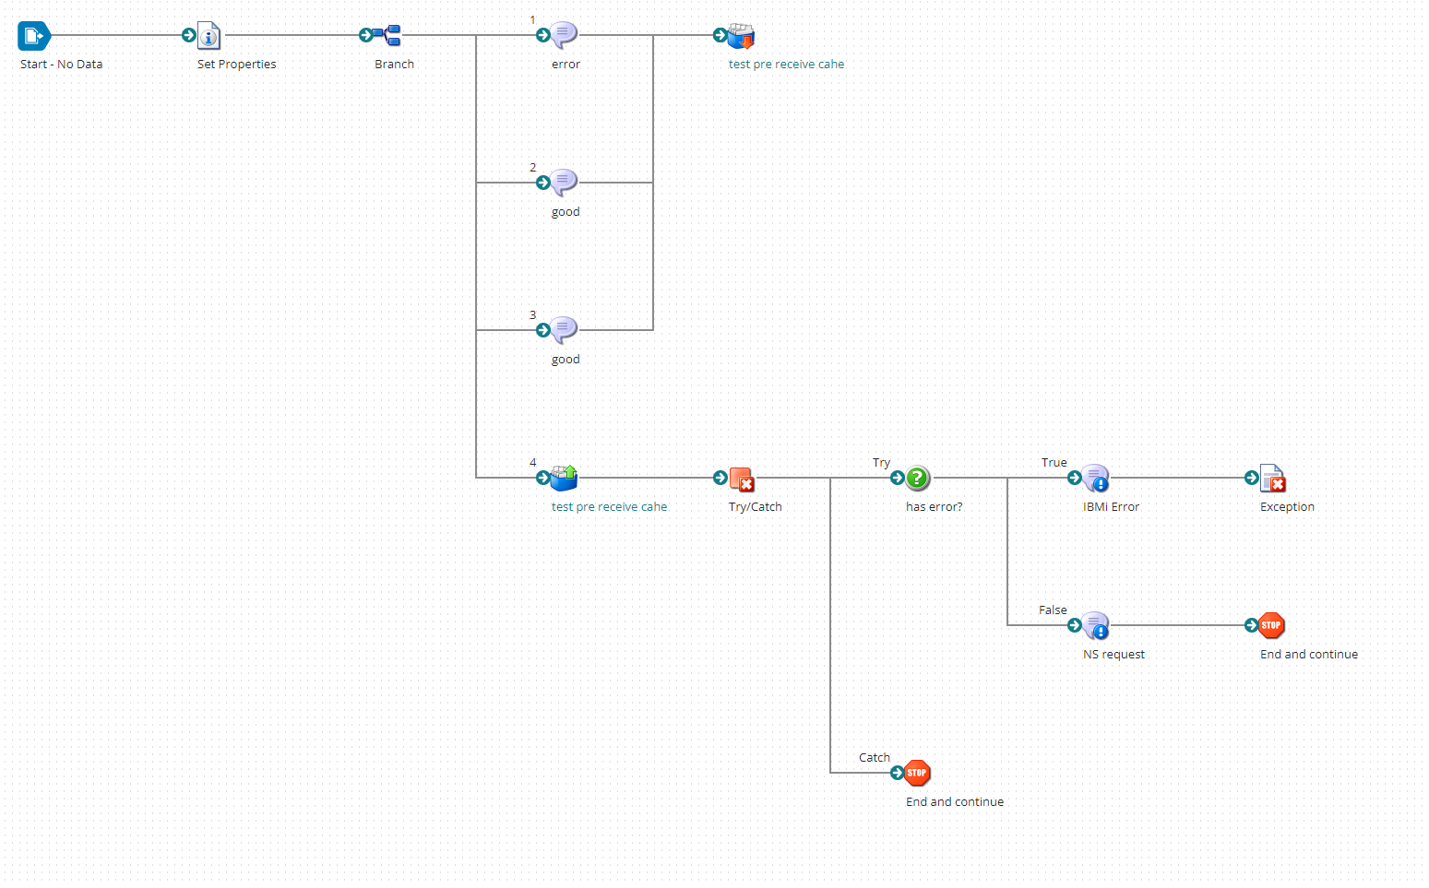Select the Catch path label
Screen dimensions: 1429x888
pos(874,757)
